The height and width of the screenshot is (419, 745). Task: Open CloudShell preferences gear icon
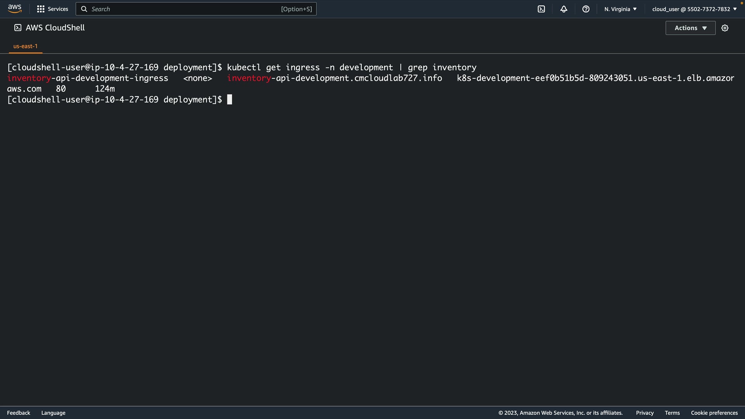point(725,28)
